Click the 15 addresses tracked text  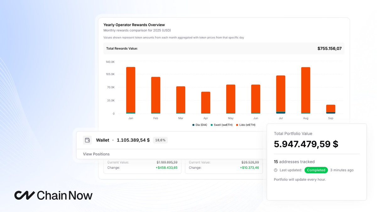[x=294, y=162]
